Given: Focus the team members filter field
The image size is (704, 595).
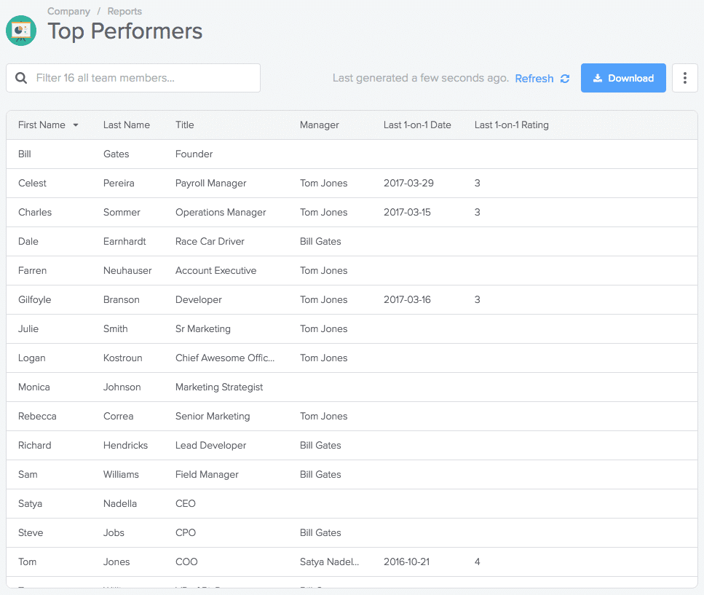Looking at the screenshot, I should pos(142,78).
